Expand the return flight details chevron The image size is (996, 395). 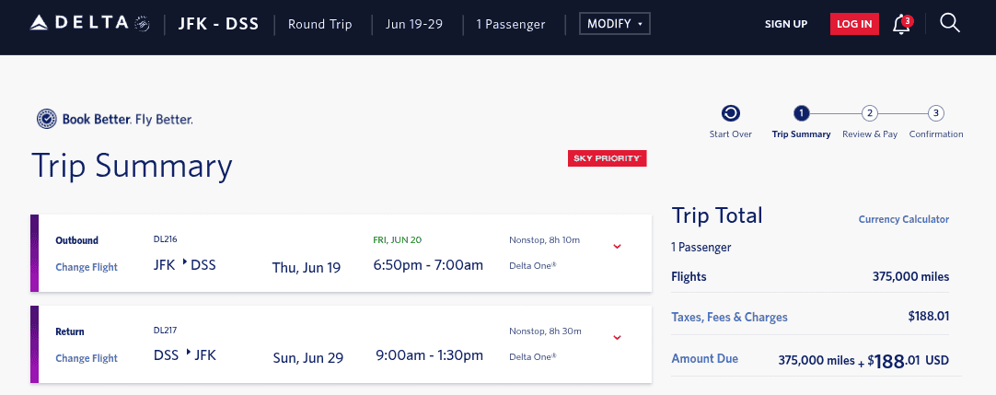tap(618, 338)
